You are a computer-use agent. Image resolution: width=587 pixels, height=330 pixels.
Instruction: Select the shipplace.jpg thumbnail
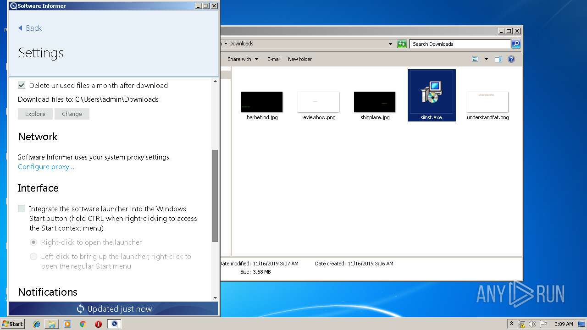(x=375, y=102)
